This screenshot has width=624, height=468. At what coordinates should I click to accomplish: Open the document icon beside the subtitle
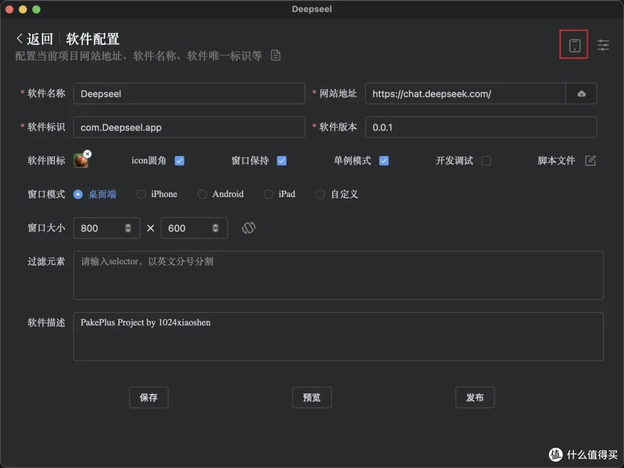click(276, 55)
